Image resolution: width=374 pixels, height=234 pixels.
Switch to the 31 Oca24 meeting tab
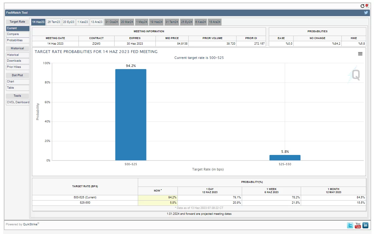(x=112, y=22)
